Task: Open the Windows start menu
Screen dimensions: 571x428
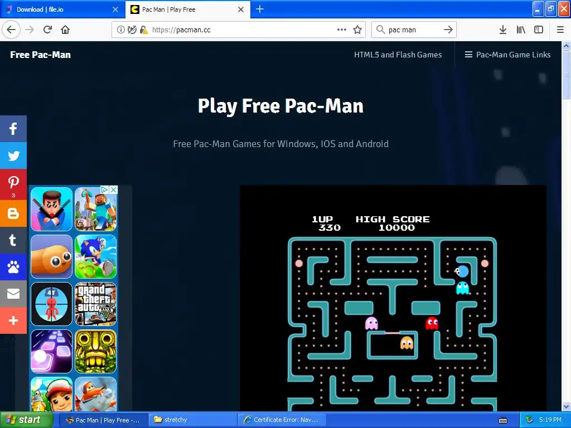Action: (x=26, y=420)
